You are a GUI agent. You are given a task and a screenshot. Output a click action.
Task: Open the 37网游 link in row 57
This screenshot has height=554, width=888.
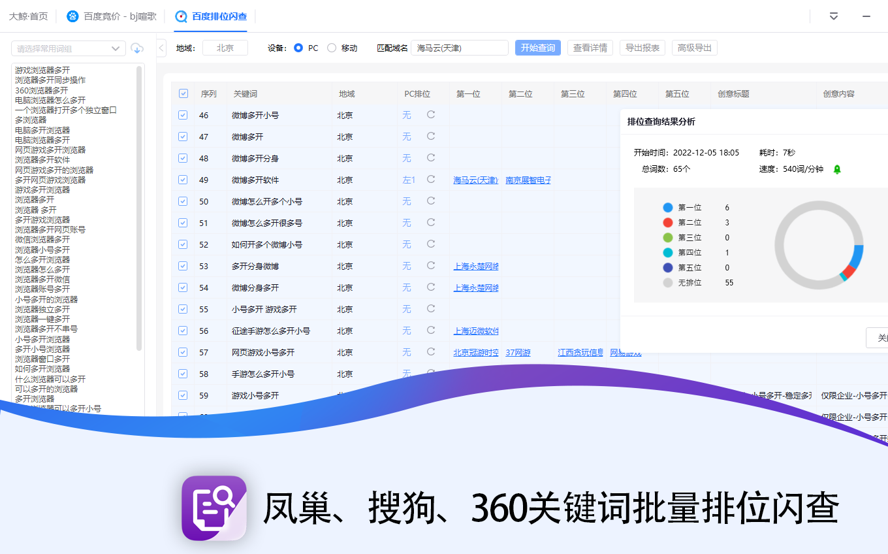point(518,352)
